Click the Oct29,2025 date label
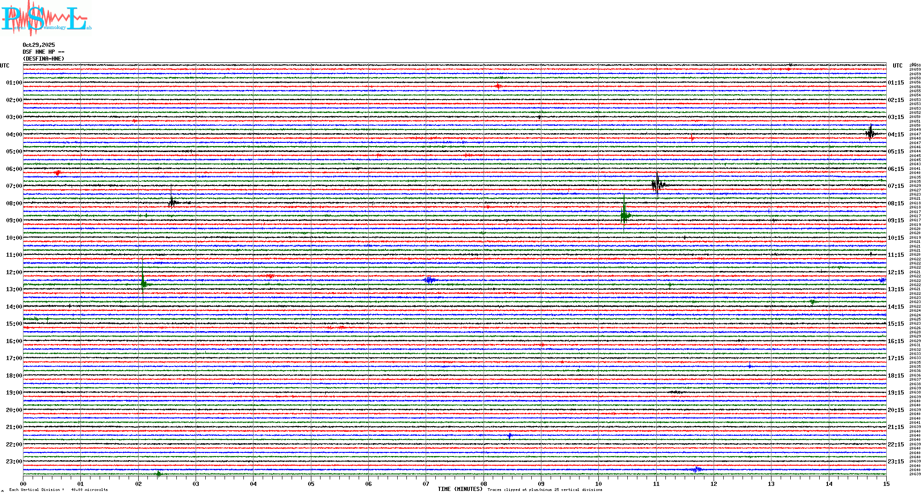 (x=39, y=45)
